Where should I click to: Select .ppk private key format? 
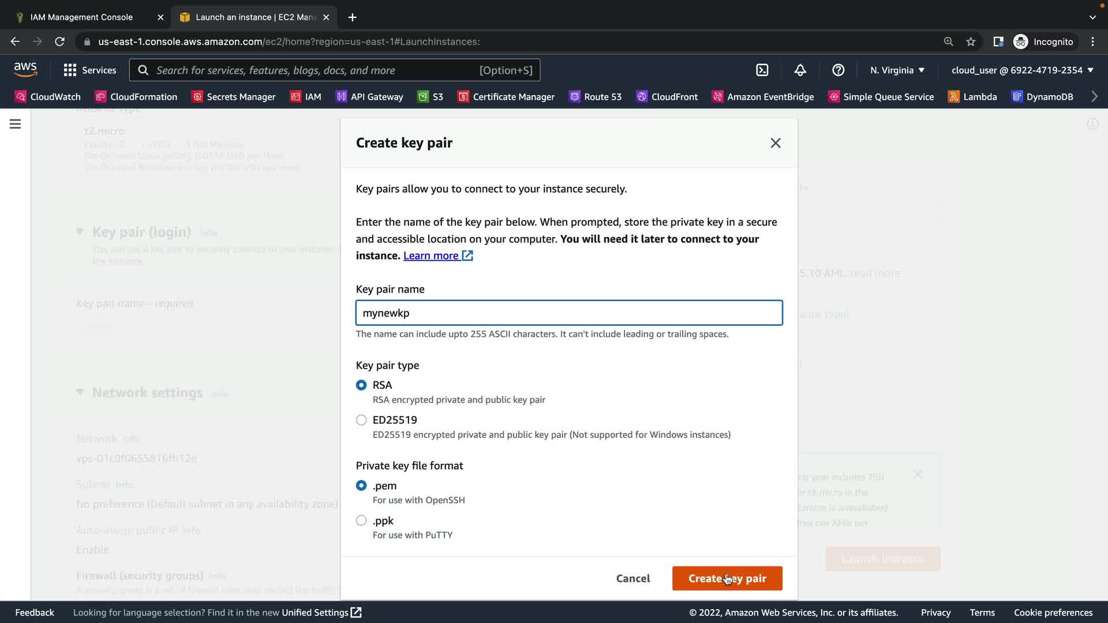(361, 520)
